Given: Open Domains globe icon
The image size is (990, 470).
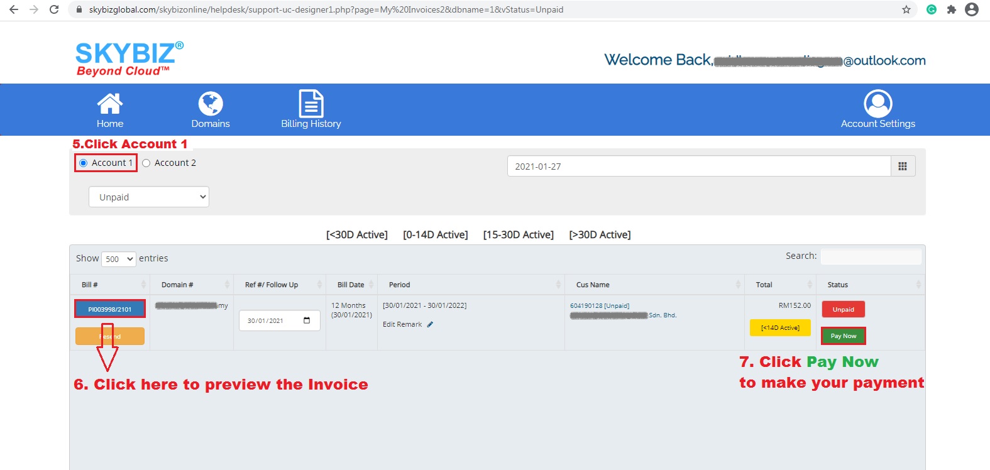Looking at the screenshot, I should coord(211,104).
